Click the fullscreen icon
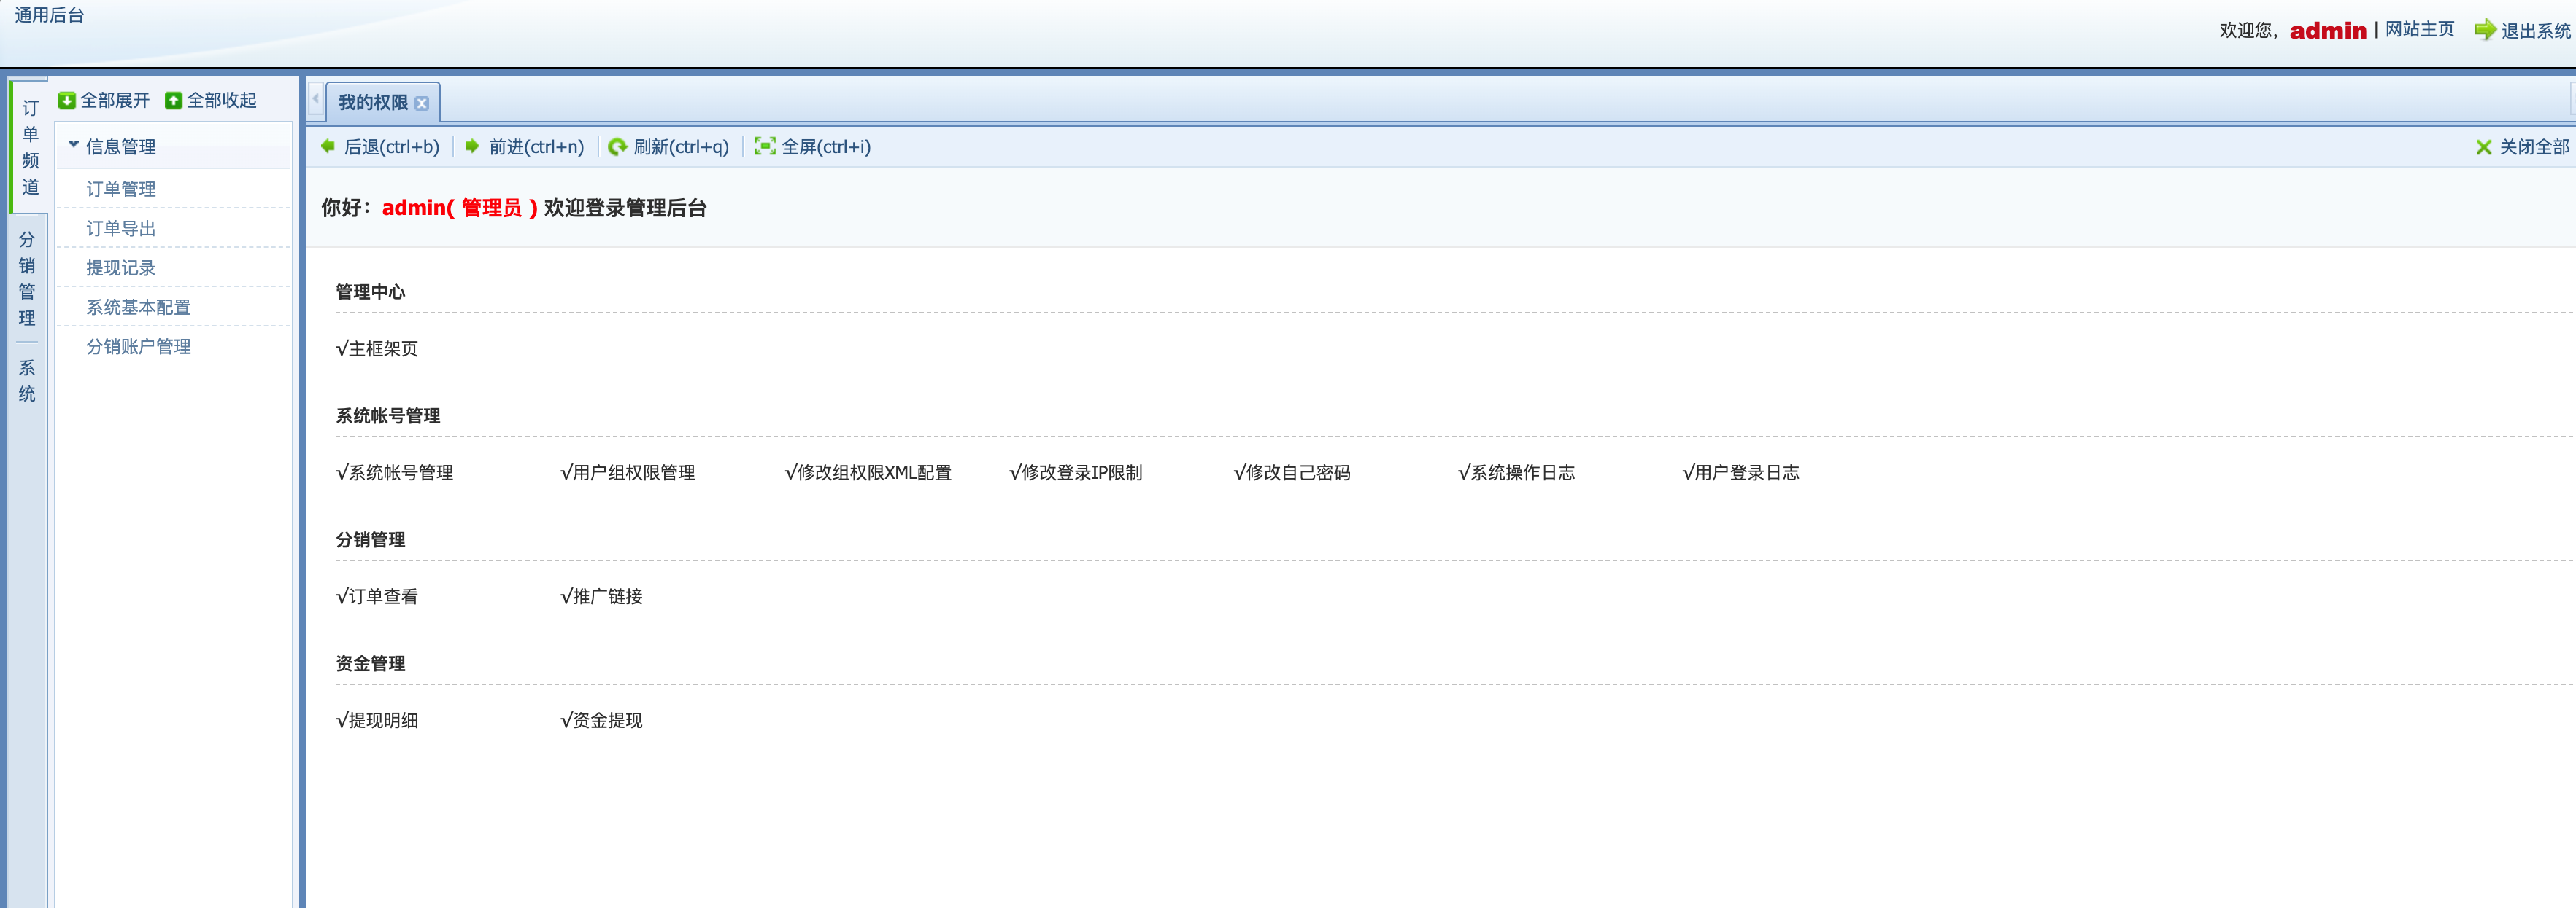Viewport: 2576px width, 908px height. [x=765, y=146]
